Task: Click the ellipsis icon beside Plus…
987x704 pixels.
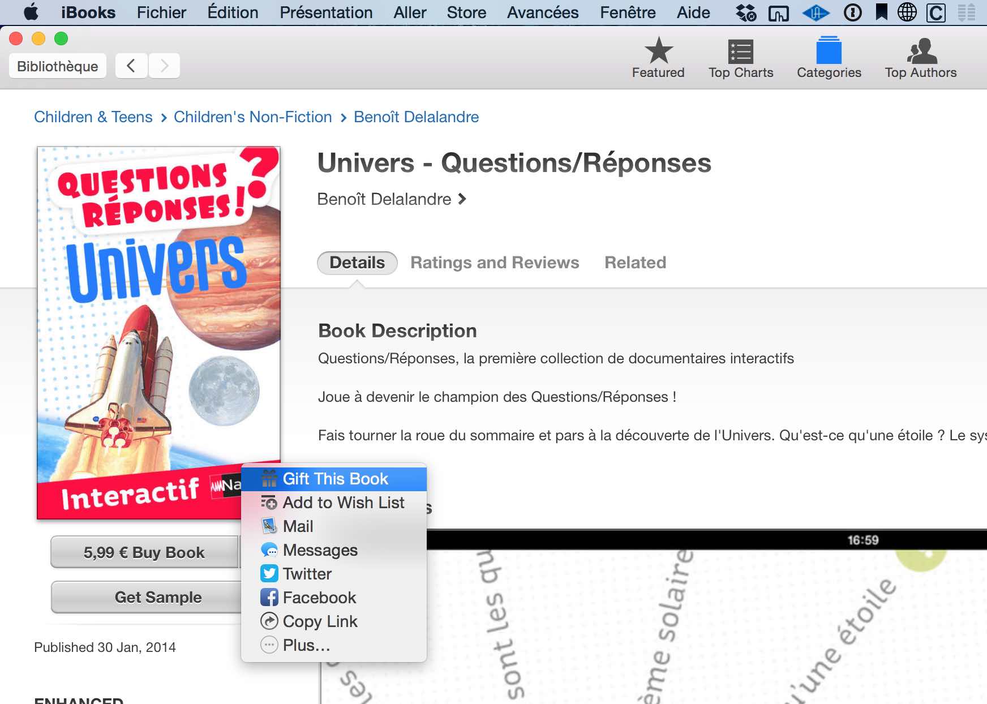Action: pyautogui.click(x=269, y=645)
